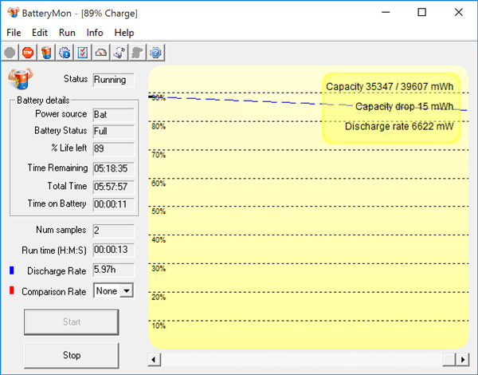This screenshot has height=375, width=478.
Task: Click the % Life left field showing 89
Action: [113, 149]
